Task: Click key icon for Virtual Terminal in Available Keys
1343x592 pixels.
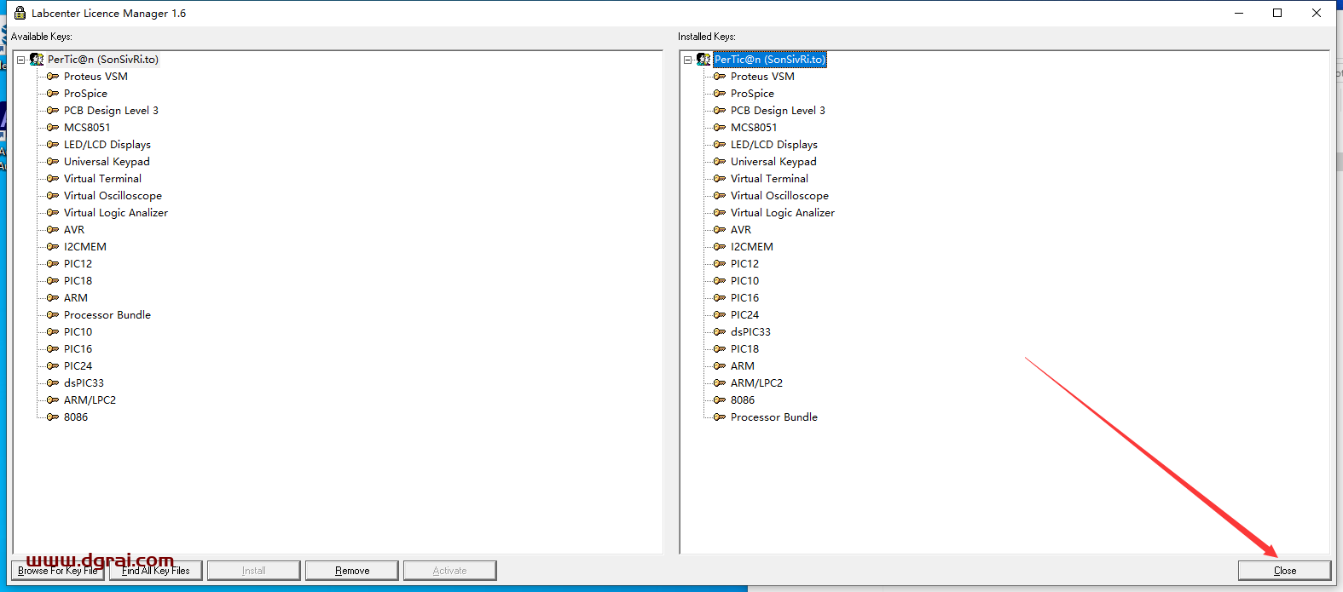Action: click(x=53, y=179)
